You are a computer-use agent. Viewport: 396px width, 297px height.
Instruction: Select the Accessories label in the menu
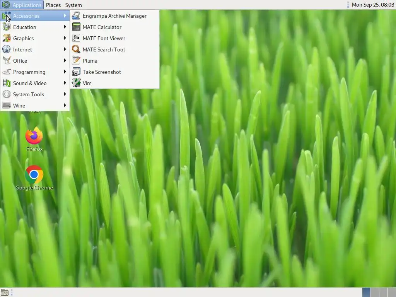tap(26, 16)
